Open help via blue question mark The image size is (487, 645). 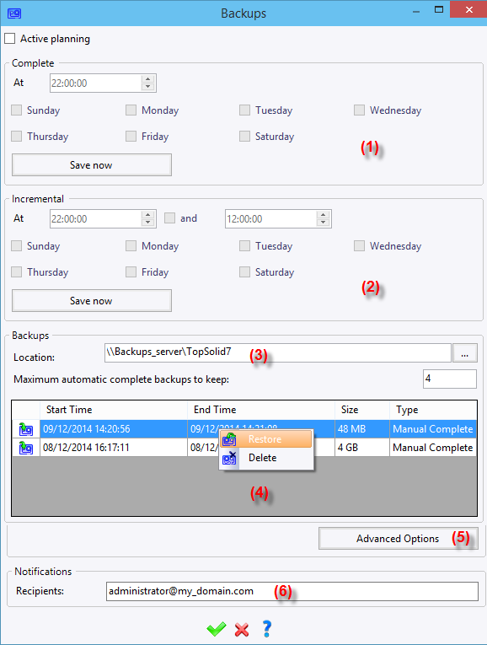pos(267,628)
